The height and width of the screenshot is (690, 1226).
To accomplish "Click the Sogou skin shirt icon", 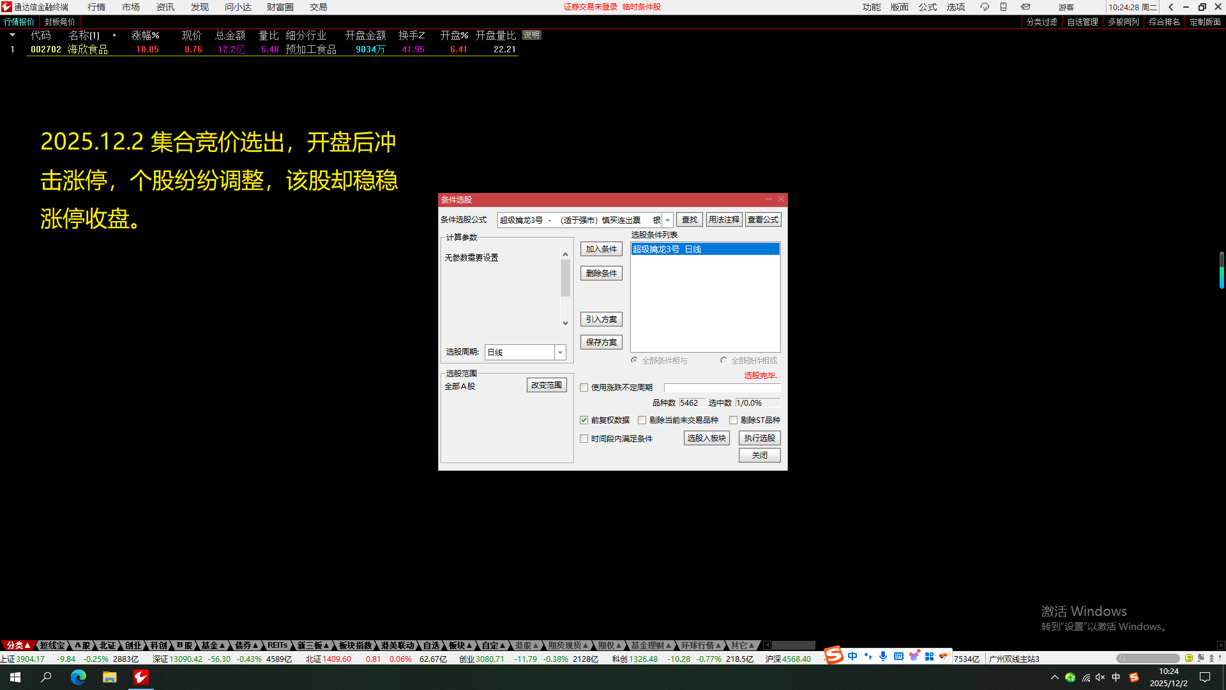I will (914, 656).
